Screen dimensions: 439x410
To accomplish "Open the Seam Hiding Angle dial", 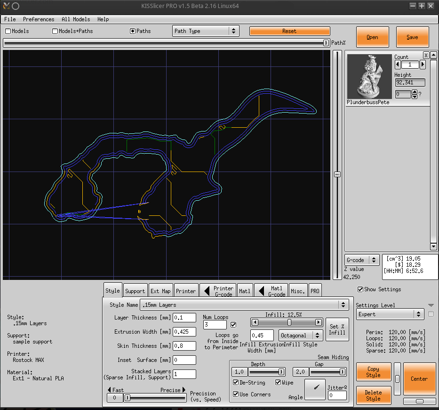I will 315,389.
